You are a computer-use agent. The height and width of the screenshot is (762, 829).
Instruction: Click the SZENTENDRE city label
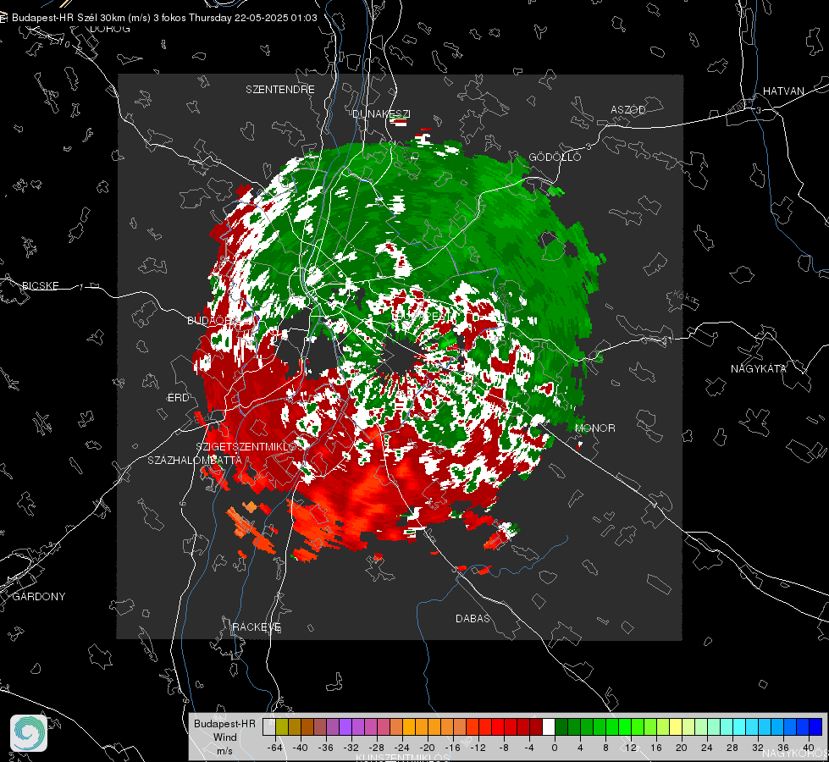pyautogui.click(x=280, y=90)
